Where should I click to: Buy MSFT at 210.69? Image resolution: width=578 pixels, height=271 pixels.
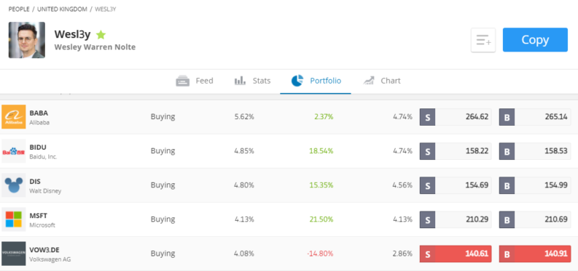(535, 219)
